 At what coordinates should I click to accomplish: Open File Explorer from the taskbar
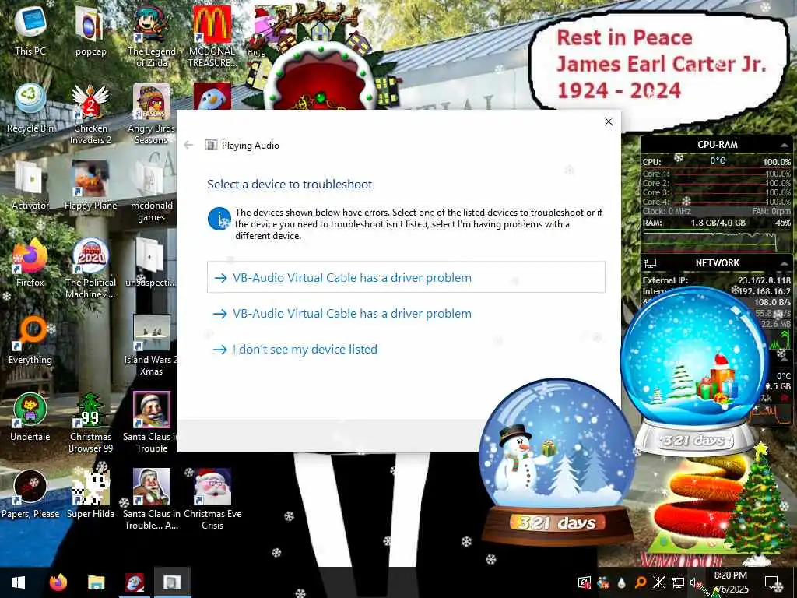(x=96, y=582)
